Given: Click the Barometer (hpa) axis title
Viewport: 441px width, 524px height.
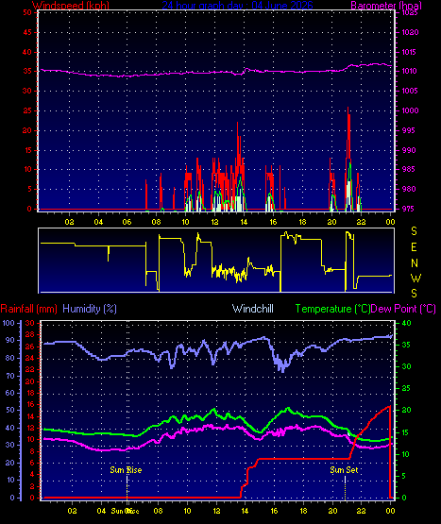Looking at the screenshot, I should pos(386,5).
